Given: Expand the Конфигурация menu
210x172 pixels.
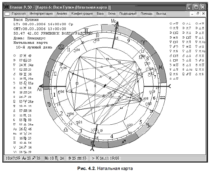Looking at the screenshot, I should (x=82, y=14).
